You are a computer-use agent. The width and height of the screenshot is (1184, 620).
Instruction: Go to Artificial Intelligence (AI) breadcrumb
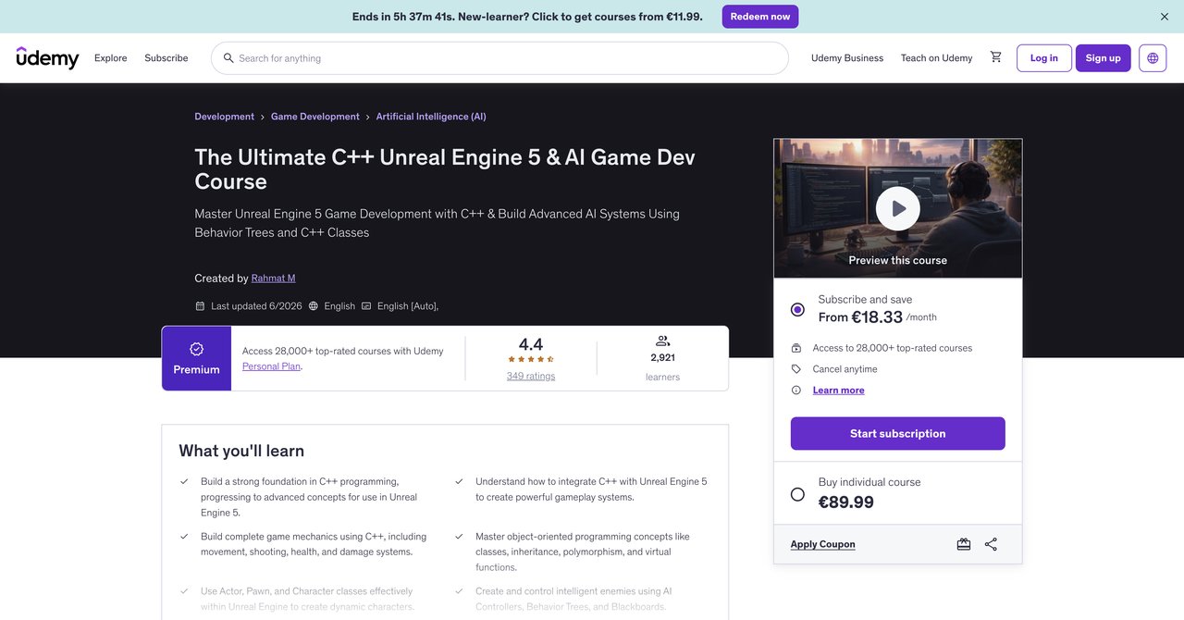[431, 117]
